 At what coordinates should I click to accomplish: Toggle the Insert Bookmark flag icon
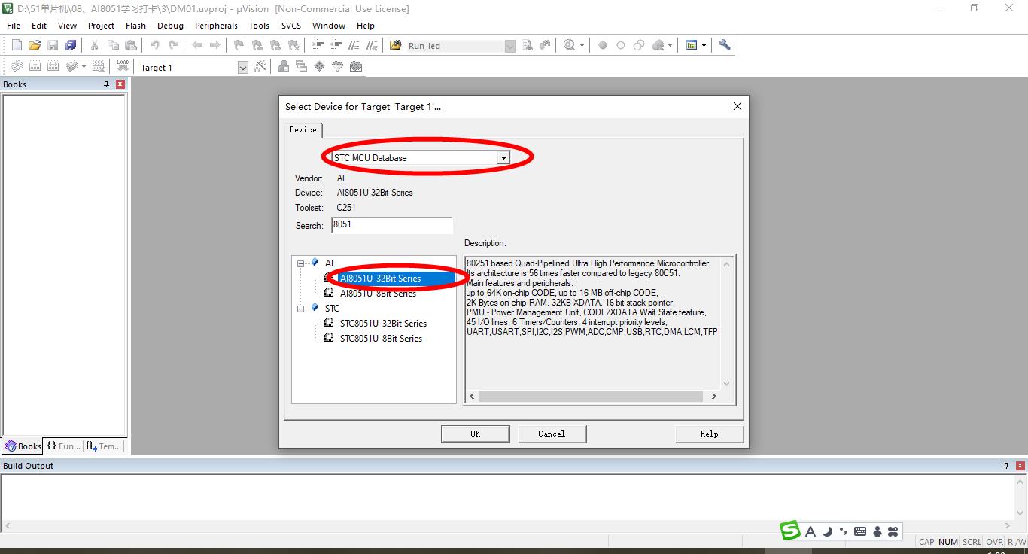click(x=239, y=45)
